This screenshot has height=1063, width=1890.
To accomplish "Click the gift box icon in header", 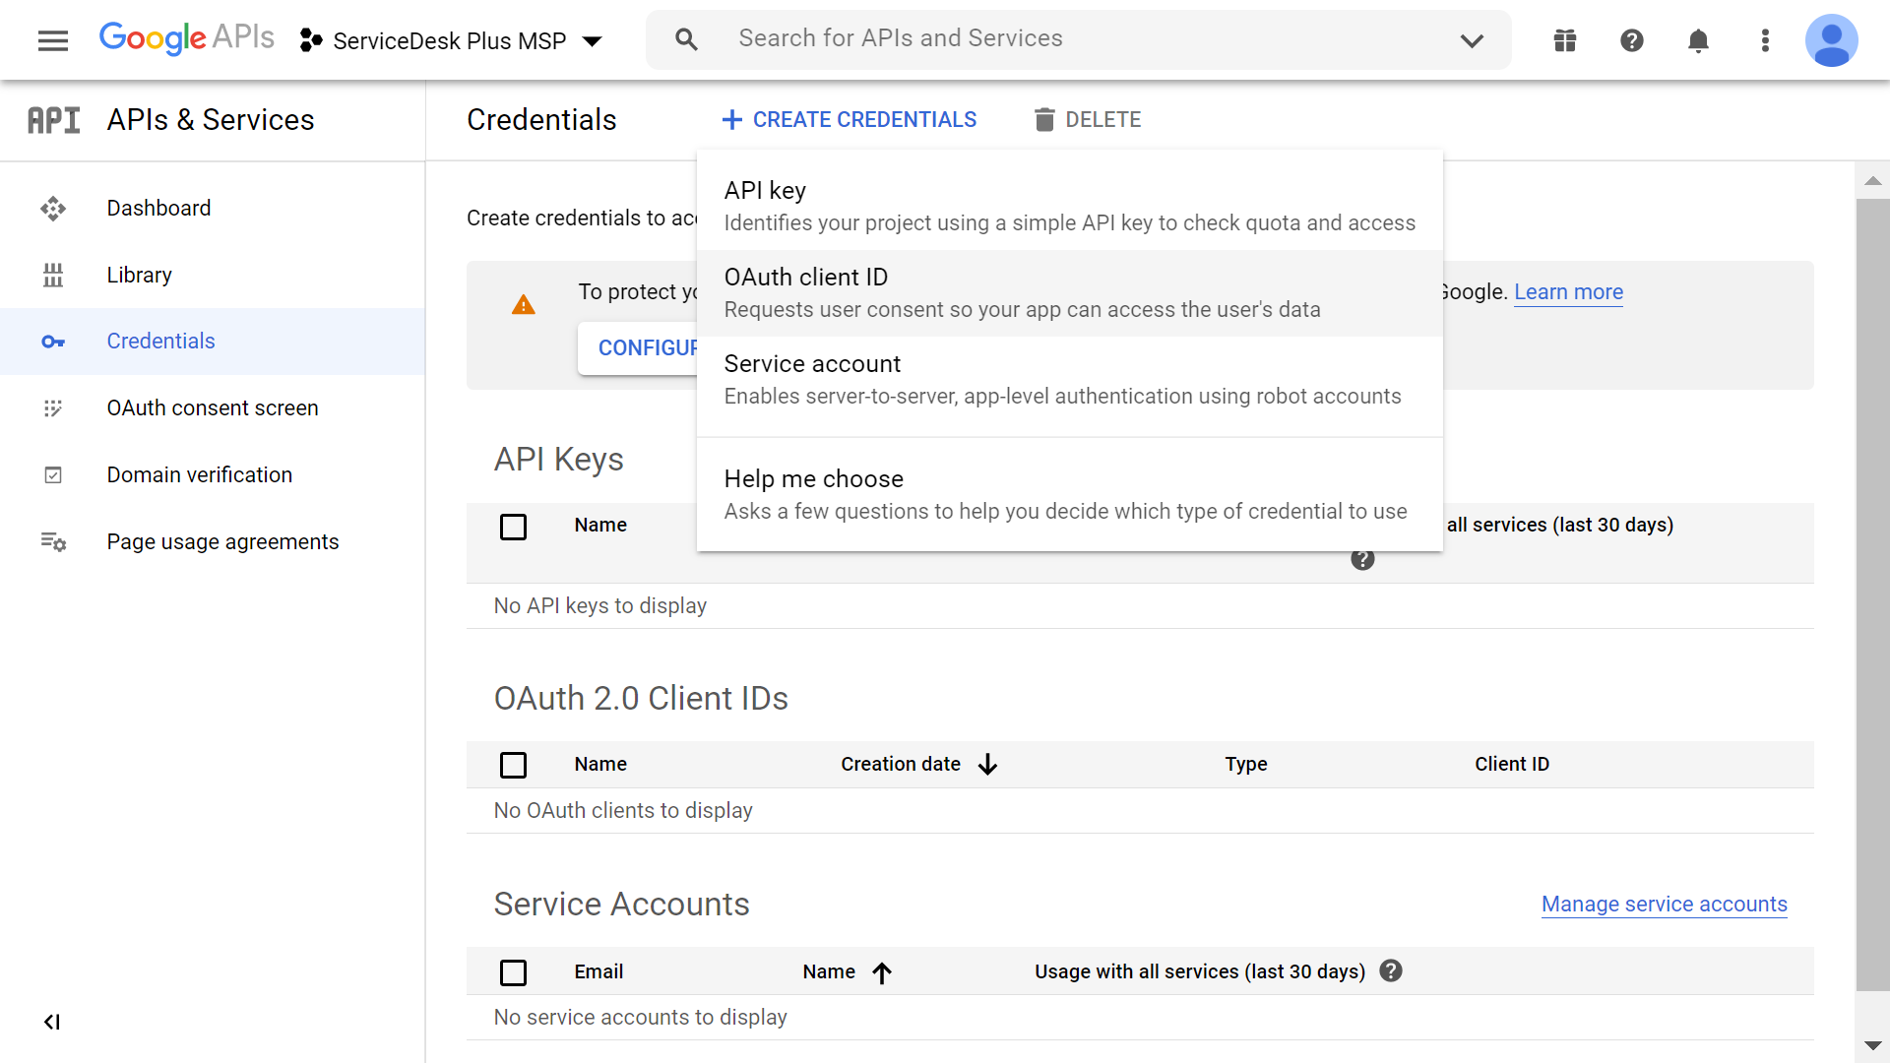I will pos(1565,40).
